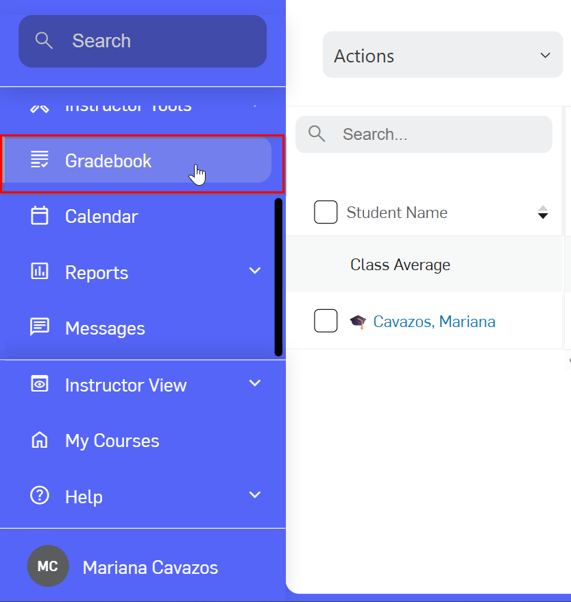Open Reports in the sidebar
Screen dimensions: 571x602
(97, 273)
